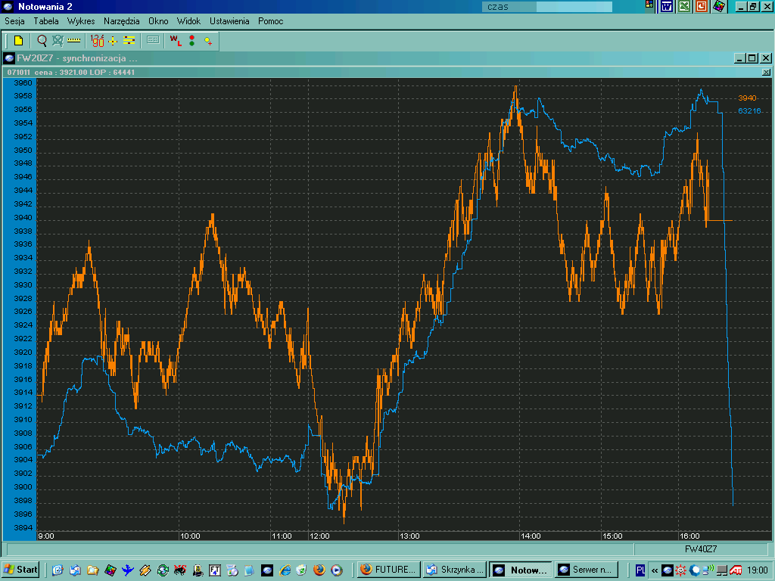Click the yellow horizontal lines toolbar icon
This screenshot has width=775, height=581.
pos(129,41)
